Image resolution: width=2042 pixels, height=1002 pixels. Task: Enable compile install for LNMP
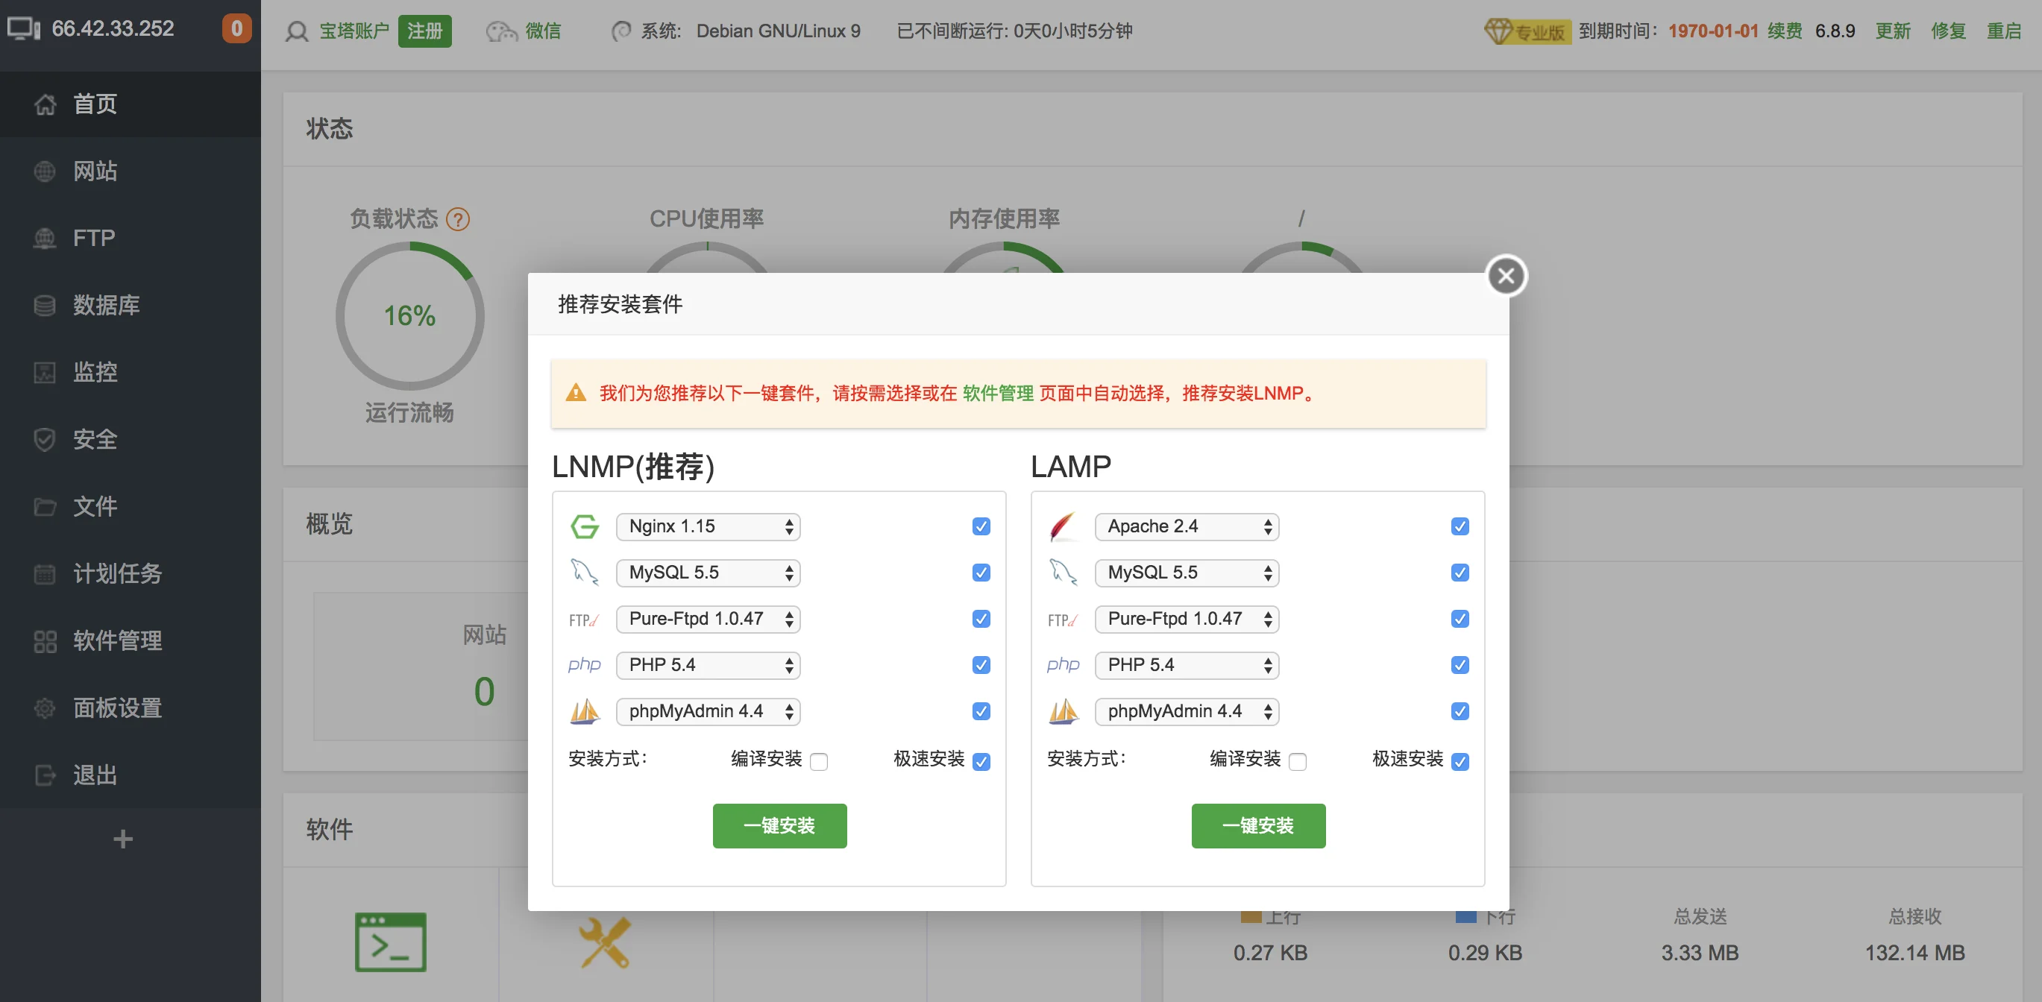coord(819,761)
